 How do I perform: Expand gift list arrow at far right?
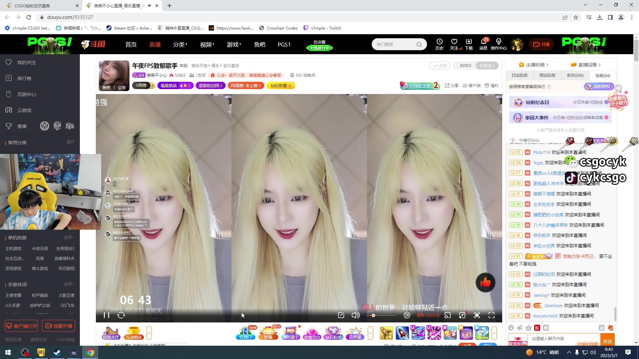(494, 333)
